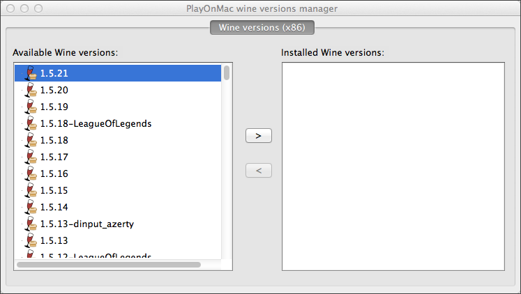This screenshot has height=294, width=521.
Task: Select the Wine versions (x86) tab
Action: coord(262,27)
